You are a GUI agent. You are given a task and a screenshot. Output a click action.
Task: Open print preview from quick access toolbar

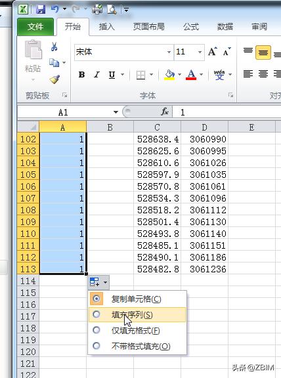(112, 9)
